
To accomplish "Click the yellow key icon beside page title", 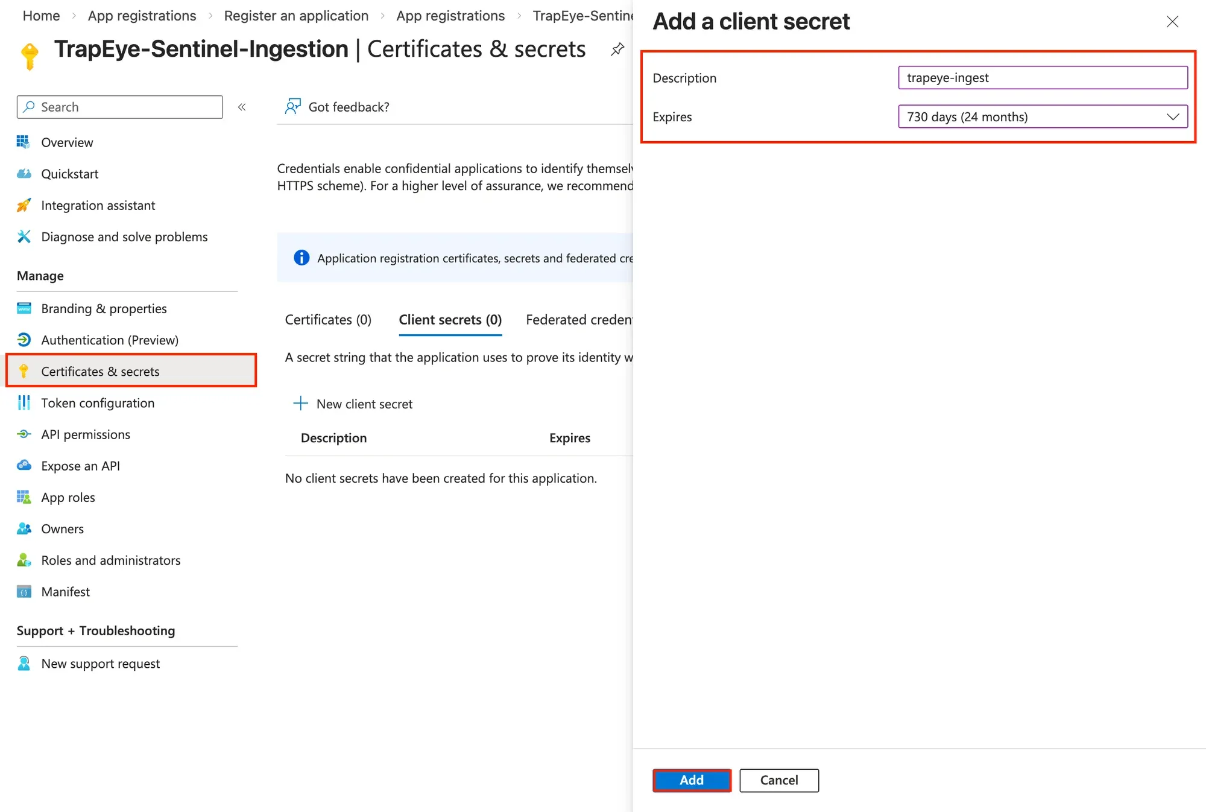I will [30, 57].
